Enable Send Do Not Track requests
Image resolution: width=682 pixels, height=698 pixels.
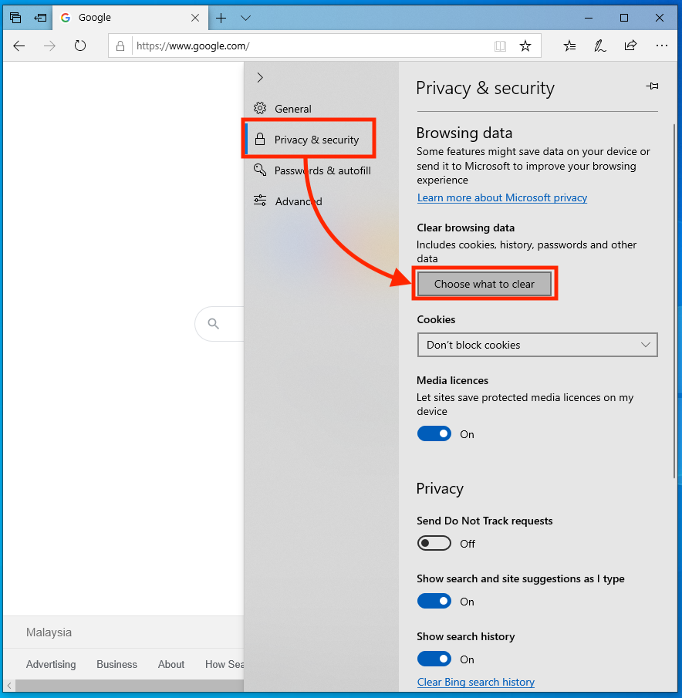click(x=434, y=544)
